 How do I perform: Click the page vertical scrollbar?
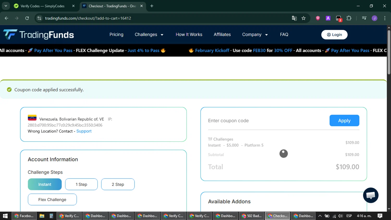tap(389, 52)
